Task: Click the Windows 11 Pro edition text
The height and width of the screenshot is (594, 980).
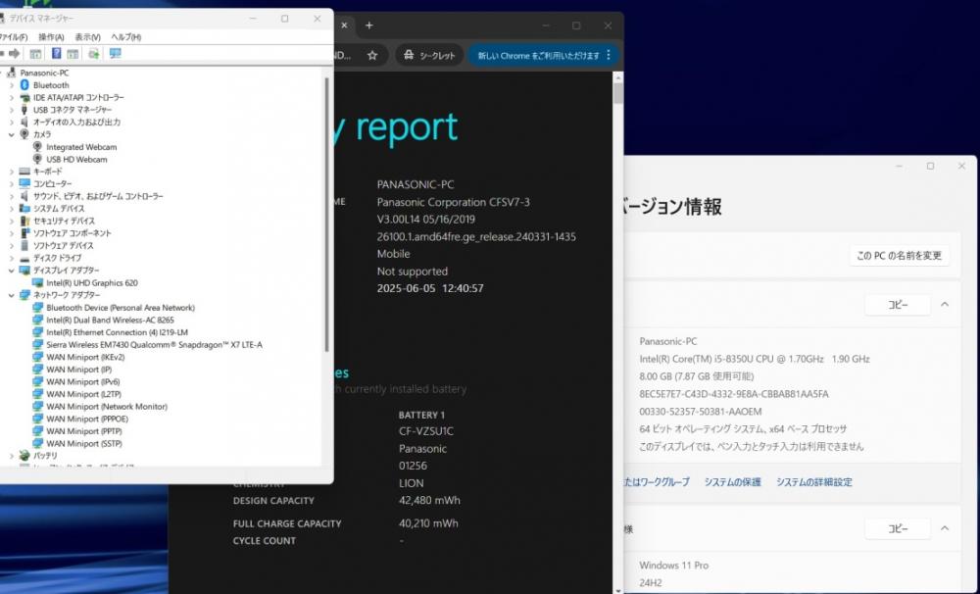Action: [674, 566]
